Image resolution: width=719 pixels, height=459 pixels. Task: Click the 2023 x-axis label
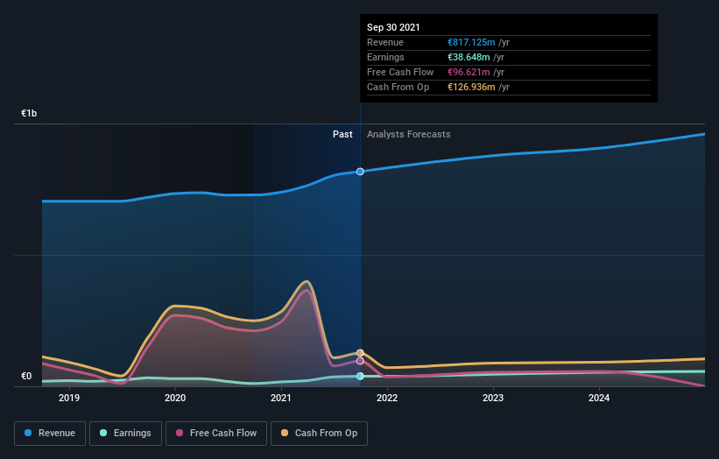tap(493, 398)
